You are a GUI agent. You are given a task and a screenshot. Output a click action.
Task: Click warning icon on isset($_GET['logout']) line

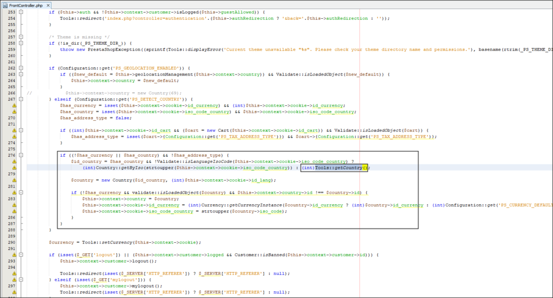tap(14, 255)
